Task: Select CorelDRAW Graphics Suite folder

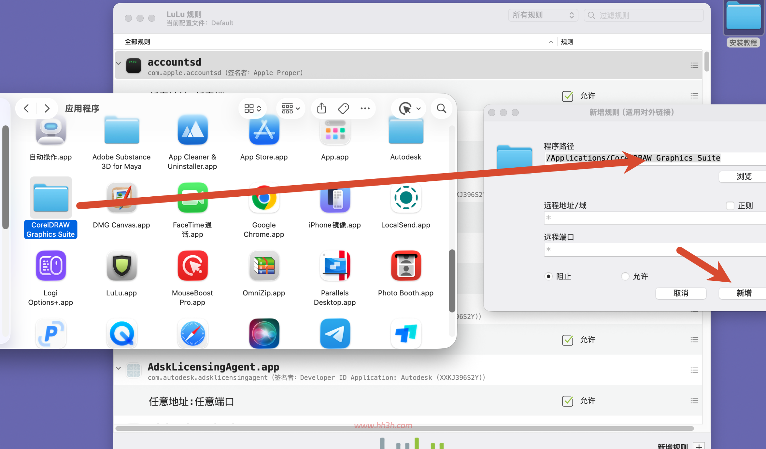Action: tap(51, 198)
